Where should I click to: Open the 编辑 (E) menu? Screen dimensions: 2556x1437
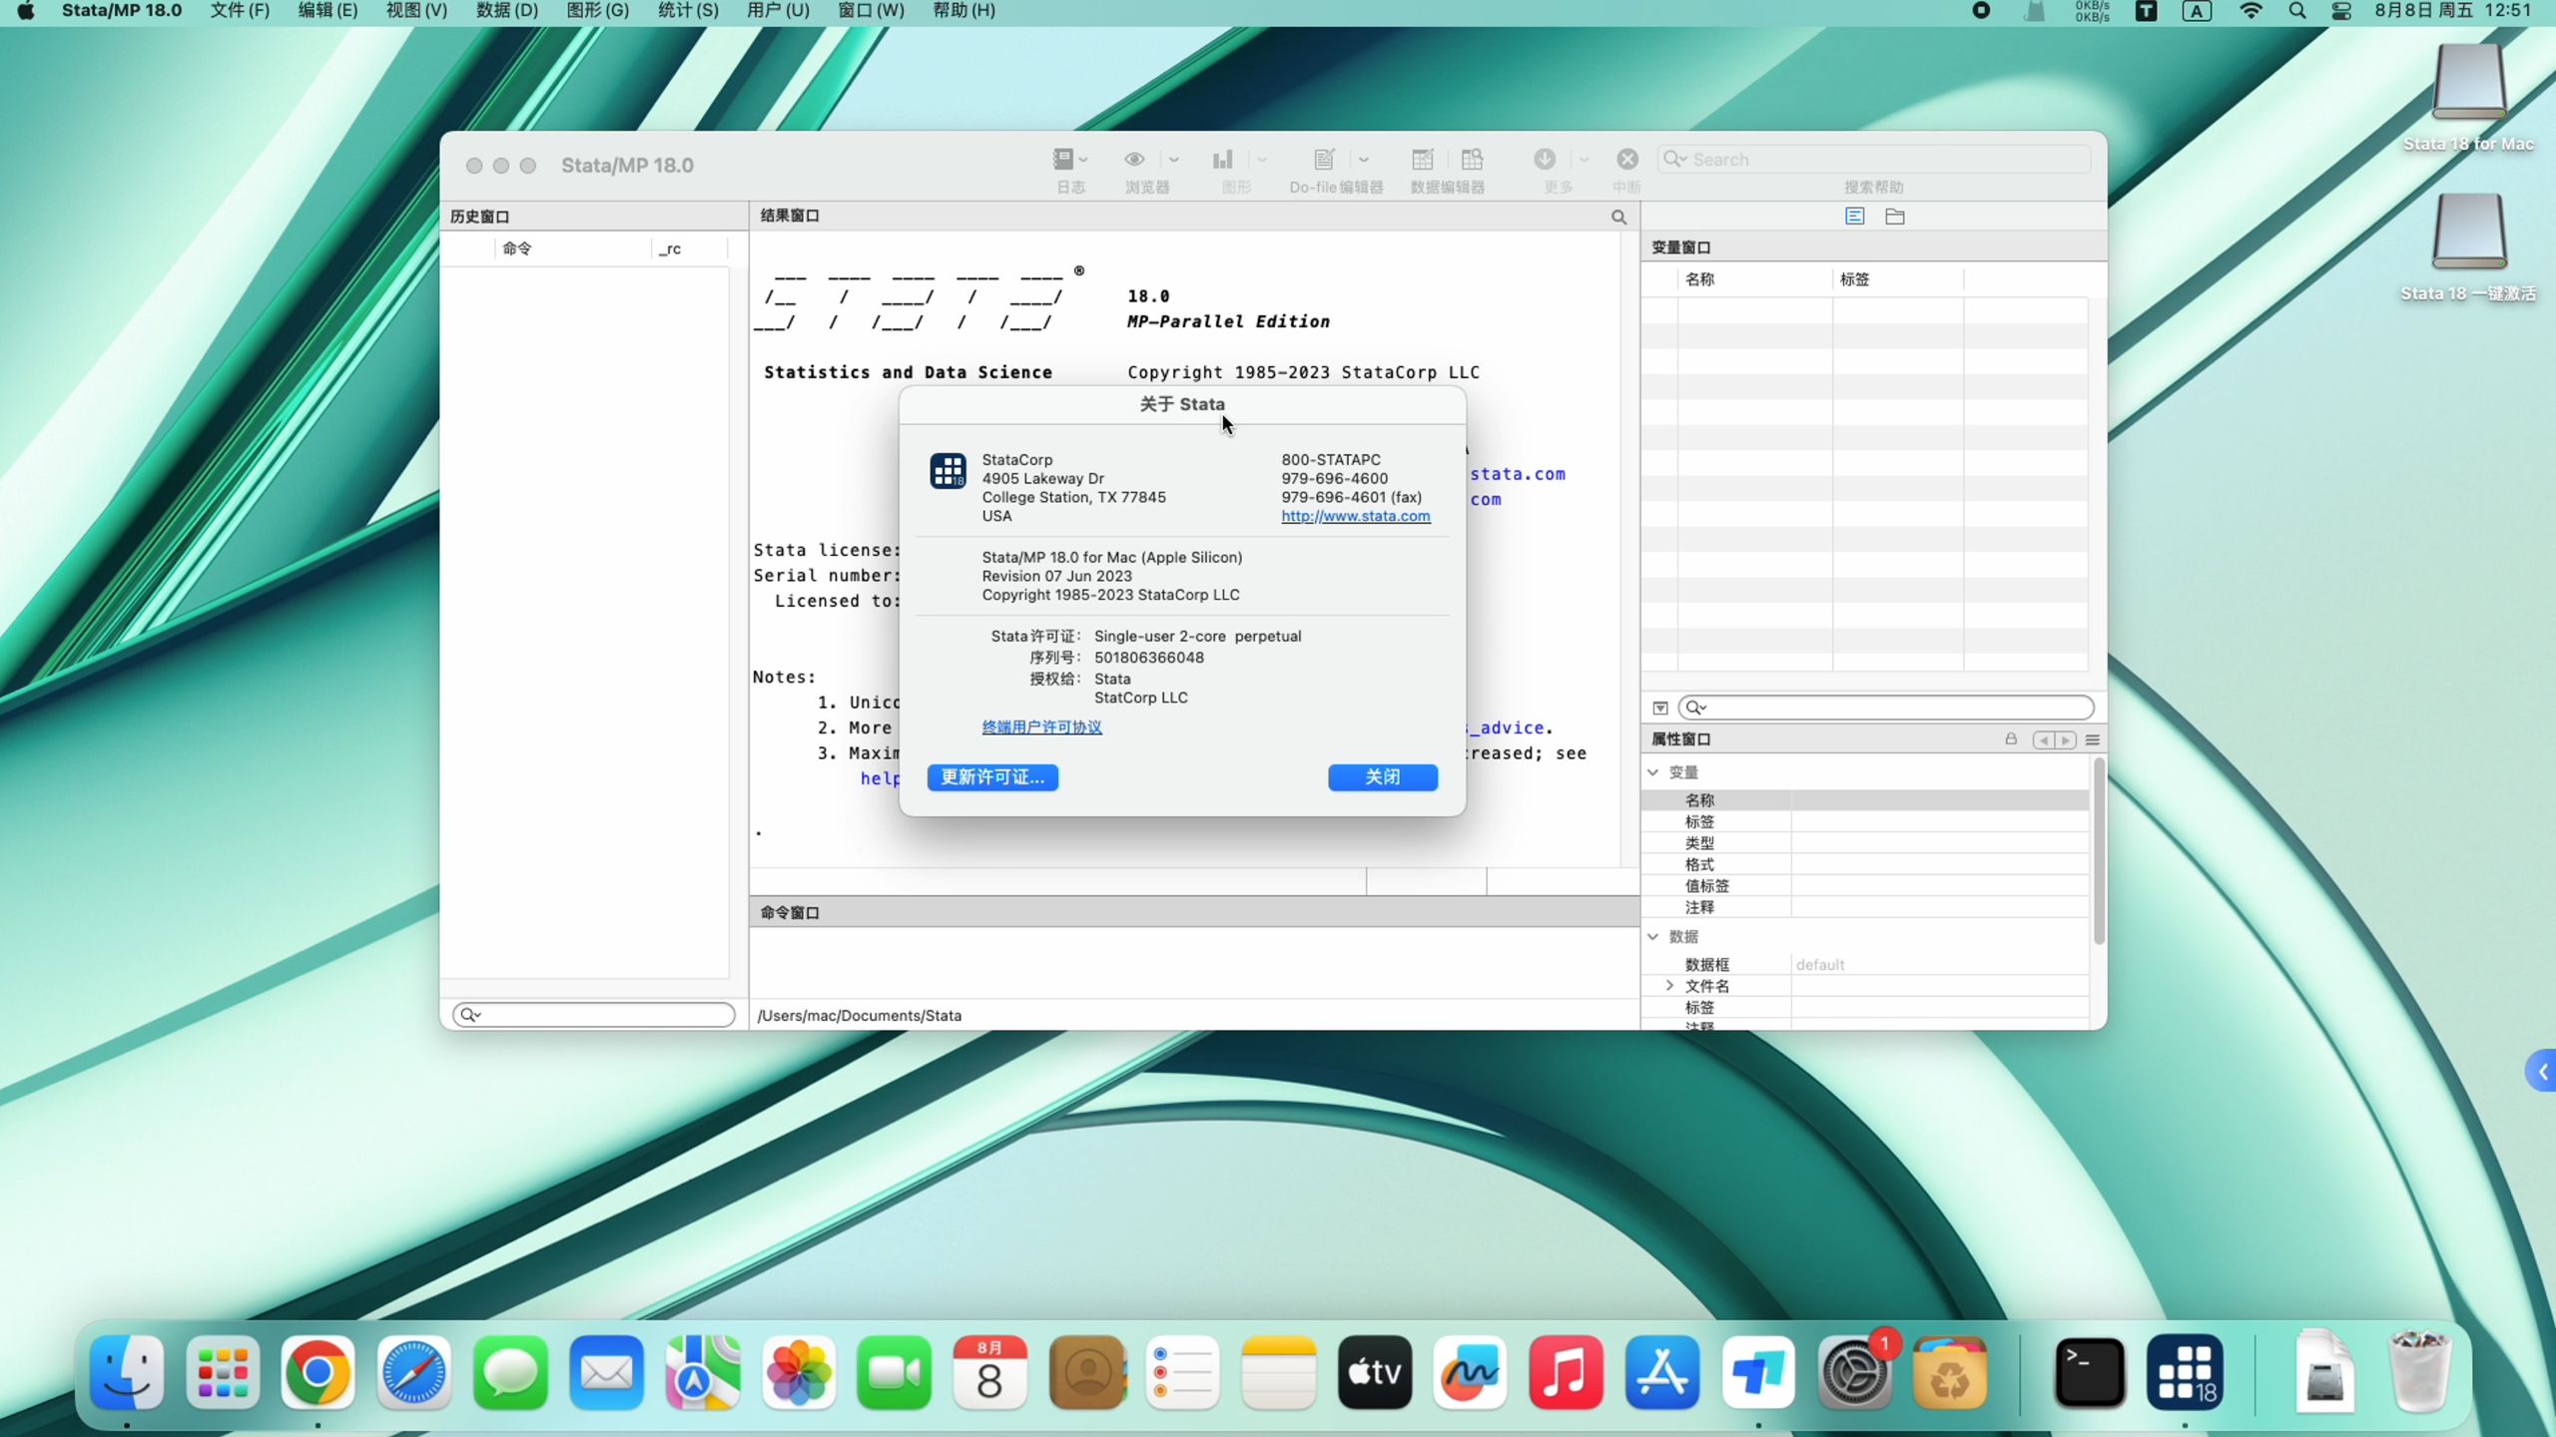327,11
